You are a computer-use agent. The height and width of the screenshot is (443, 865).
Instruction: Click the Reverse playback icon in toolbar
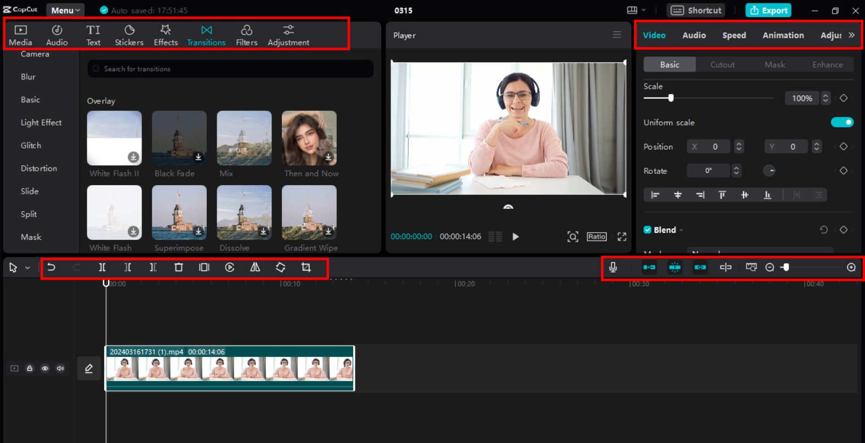[x=230, y=267]
